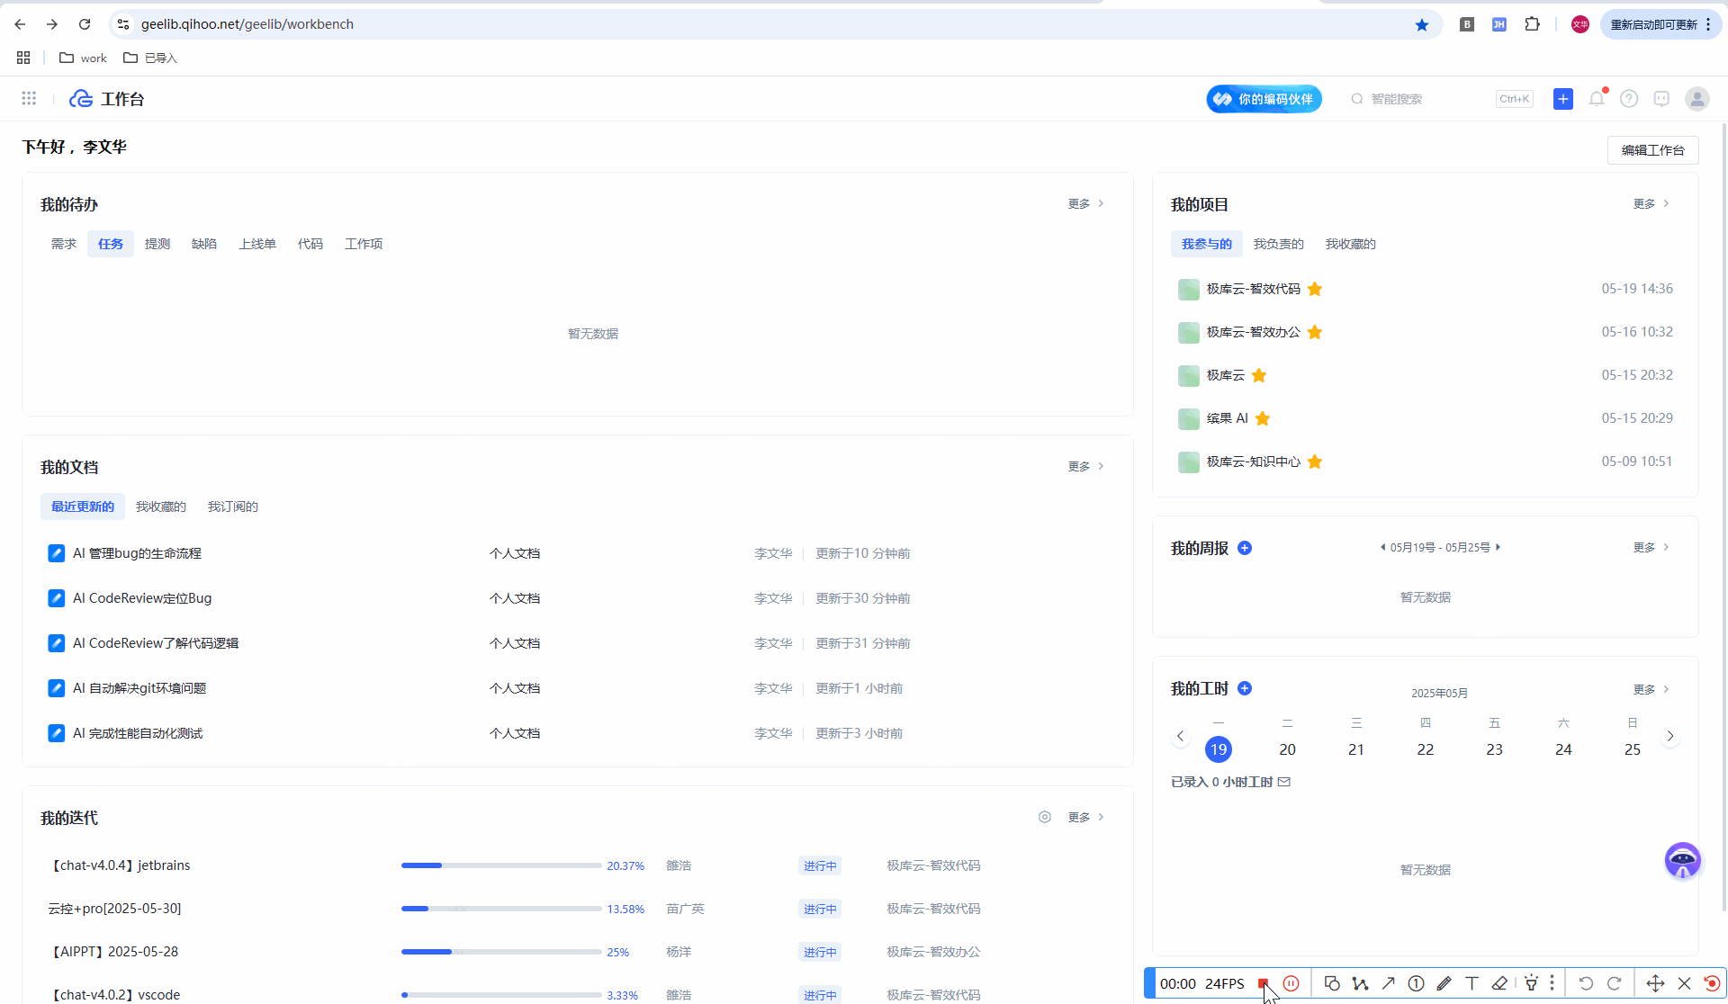Open the apps grid menu

(x=29, y=99)
